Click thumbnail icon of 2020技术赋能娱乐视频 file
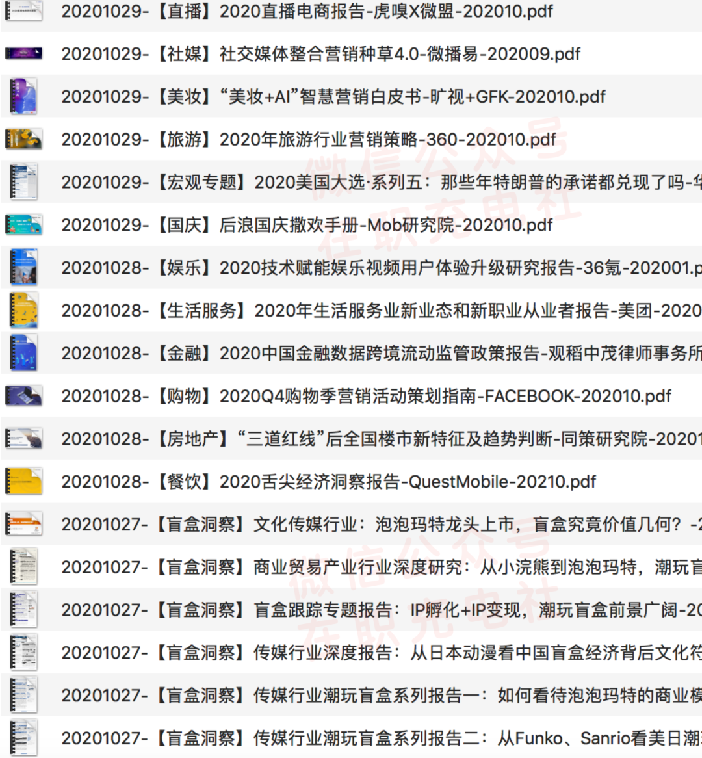The width and height of the screenshot is (702, 758). tap(23, 267)
